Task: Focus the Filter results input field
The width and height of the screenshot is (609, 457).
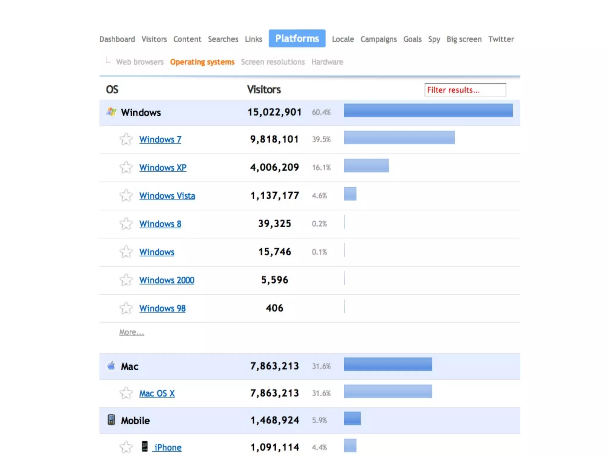Action: pos(465,90)
